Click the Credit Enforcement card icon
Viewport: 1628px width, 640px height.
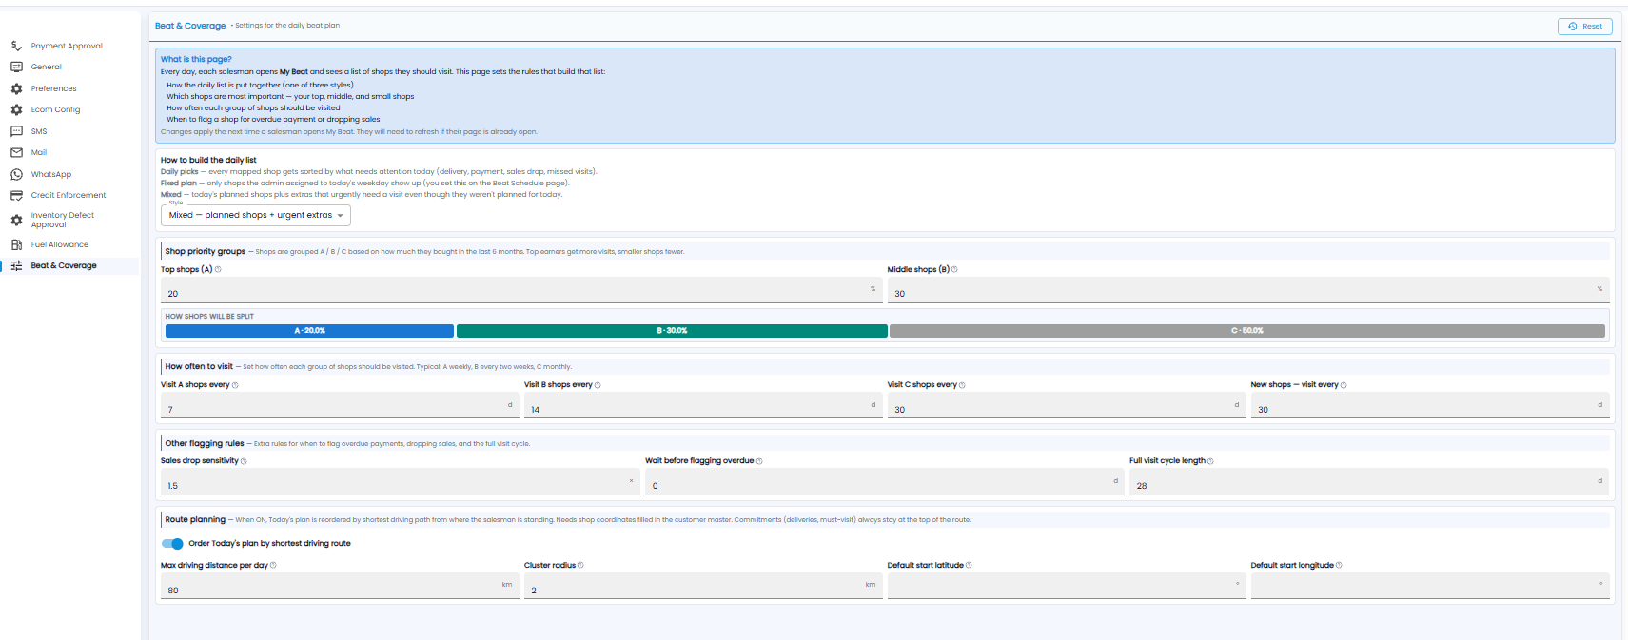point(16,195)
